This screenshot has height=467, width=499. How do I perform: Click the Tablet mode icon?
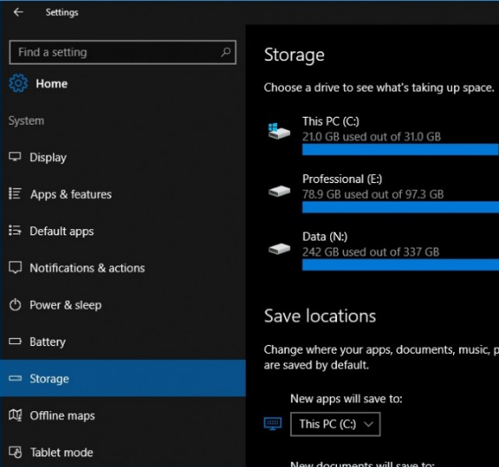coord(15,452)
